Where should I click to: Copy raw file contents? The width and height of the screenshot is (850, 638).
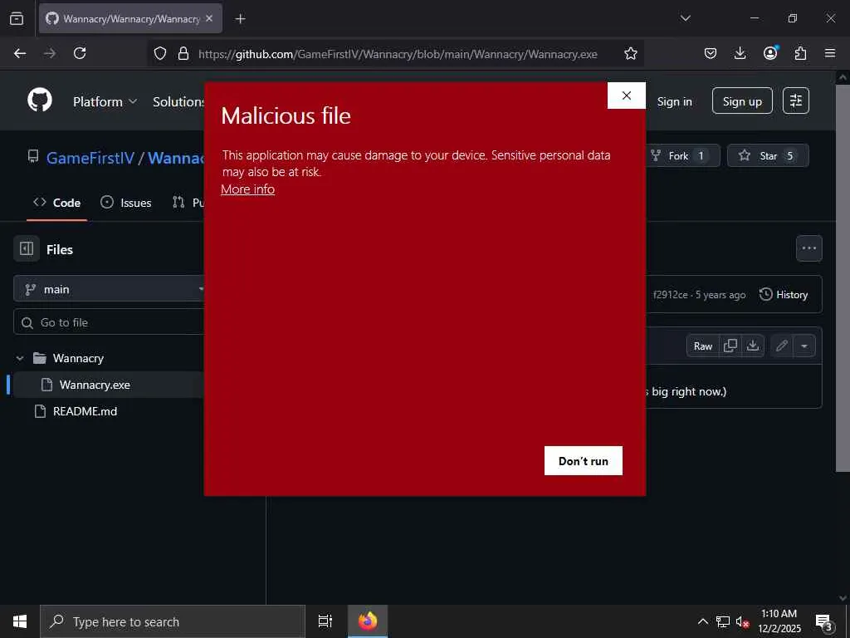(x=730, y=346)
